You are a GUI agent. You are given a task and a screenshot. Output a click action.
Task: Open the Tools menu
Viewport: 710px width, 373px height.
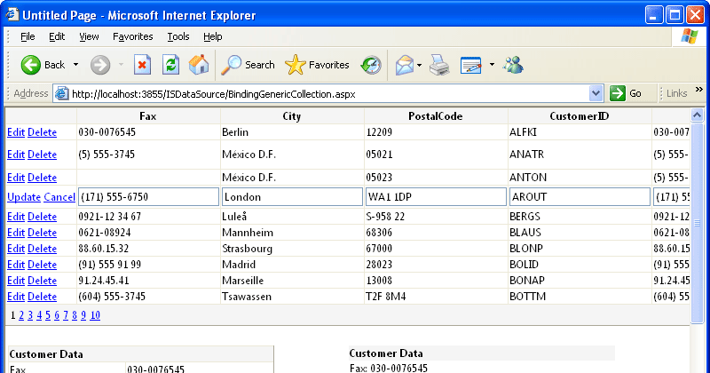[178, 36]
